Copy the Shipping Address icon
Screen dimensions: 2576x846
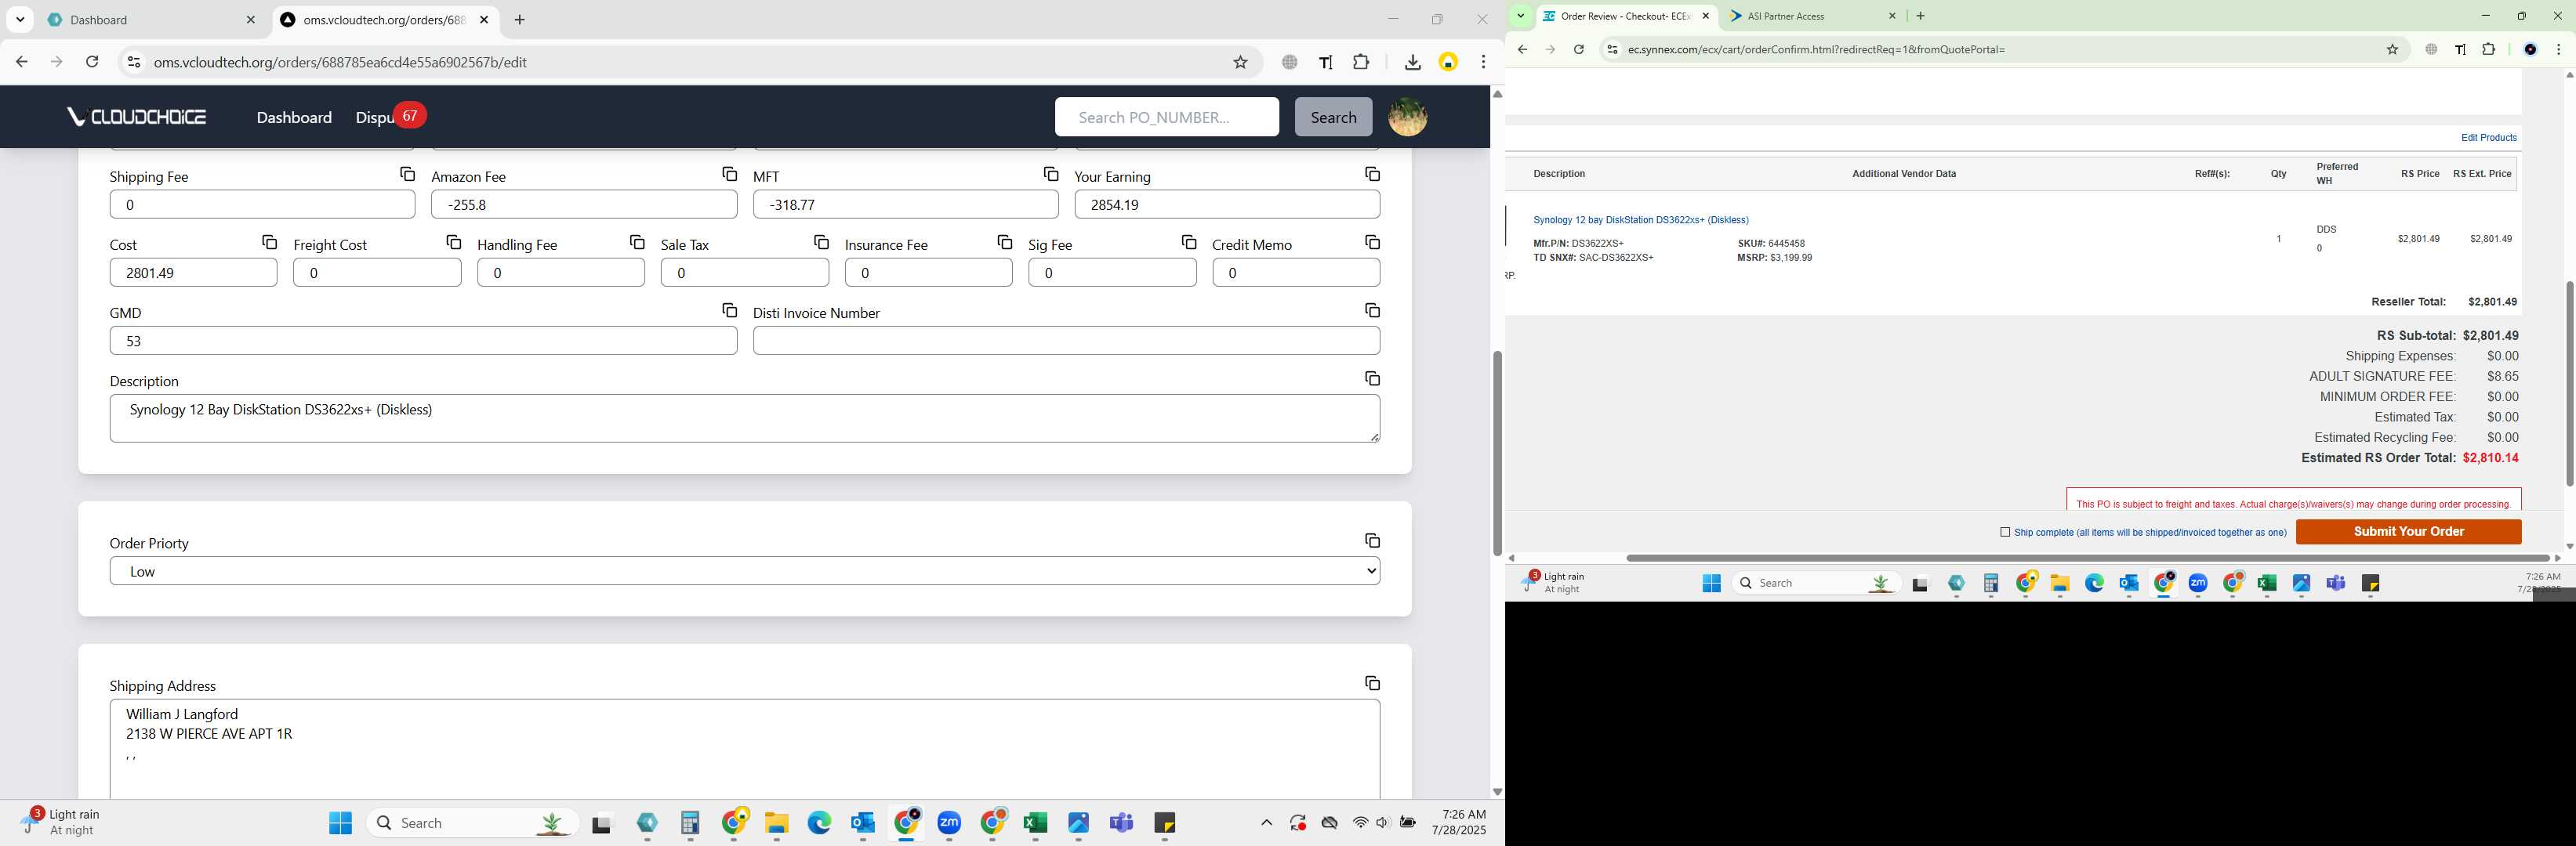click(x=1372, y=683)
